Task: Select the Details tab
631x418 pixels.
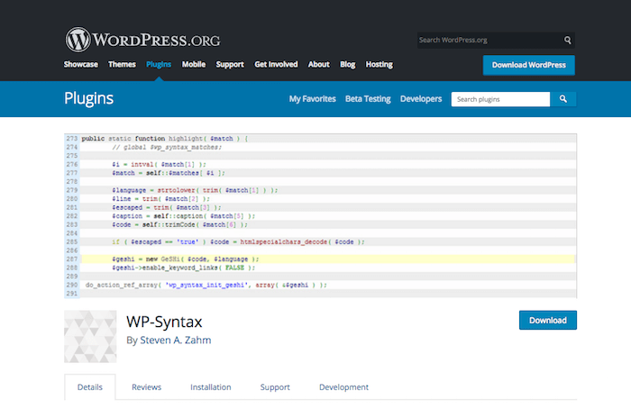Action: (90, 387)
